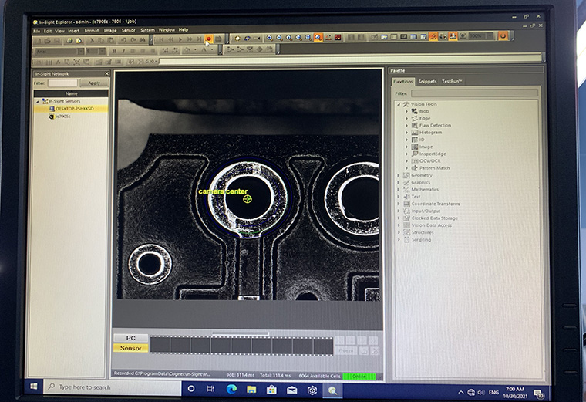Click the camera center crosshair marker
586x402 pixels.
click(248, 199)
